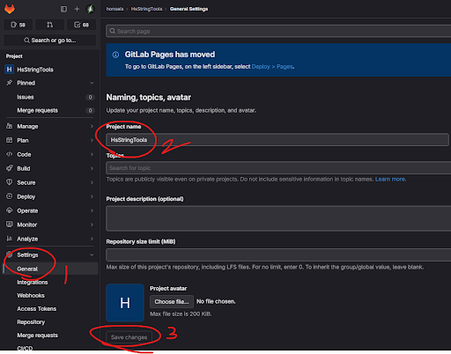
Task: Expand the Monitor menu chevron
Action: tap(92, 225)
